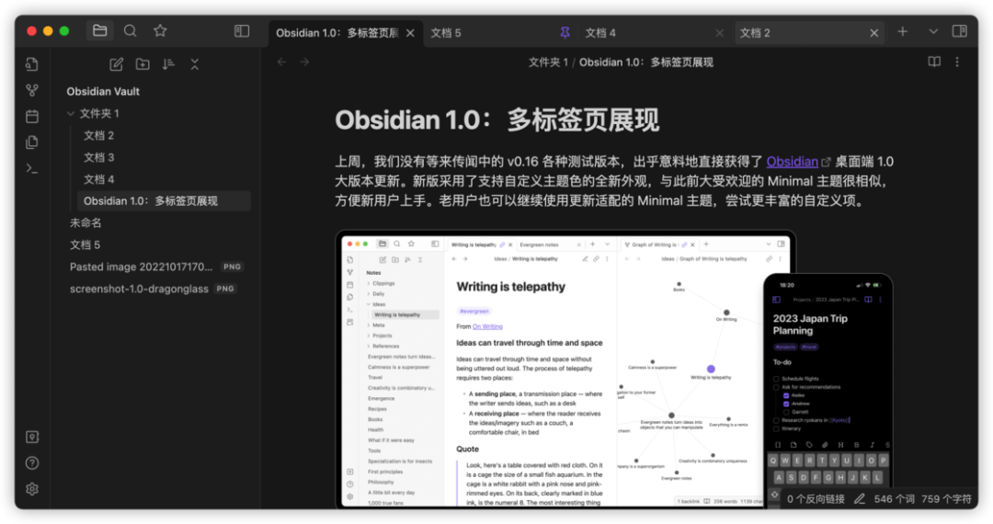This screenshot has width=993, height=524.
Task: Click 0 个反向链接 in the status bar
Action: tap(816, 498)
